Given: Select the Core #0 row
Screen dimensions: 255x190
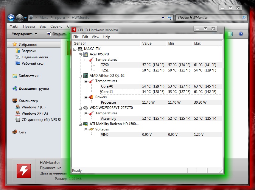Looking at the screenshot, I should point(161,86).
